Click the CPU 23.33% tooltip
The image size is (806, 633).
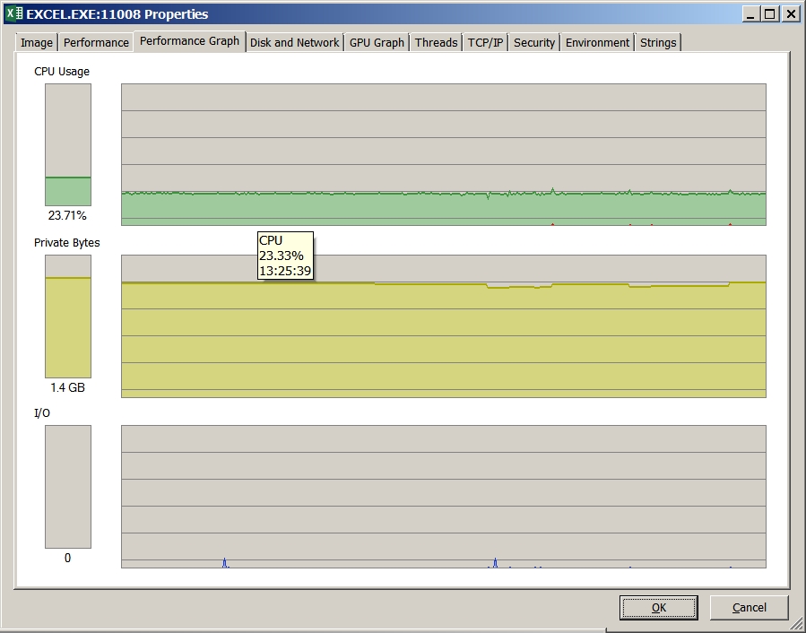tap(285, 256)
